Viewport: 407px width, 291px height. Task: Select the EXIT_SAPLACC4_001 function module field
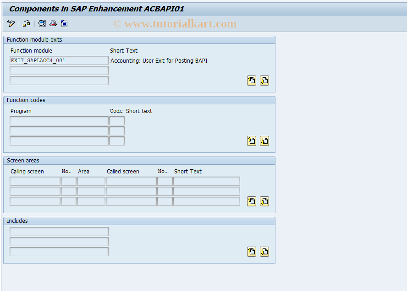[x=59, y=60]
